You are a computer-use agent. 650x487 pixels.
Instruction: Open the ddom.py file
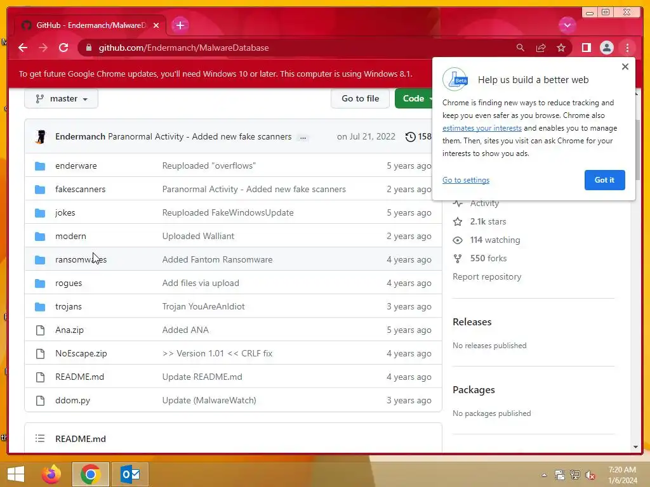72,401
